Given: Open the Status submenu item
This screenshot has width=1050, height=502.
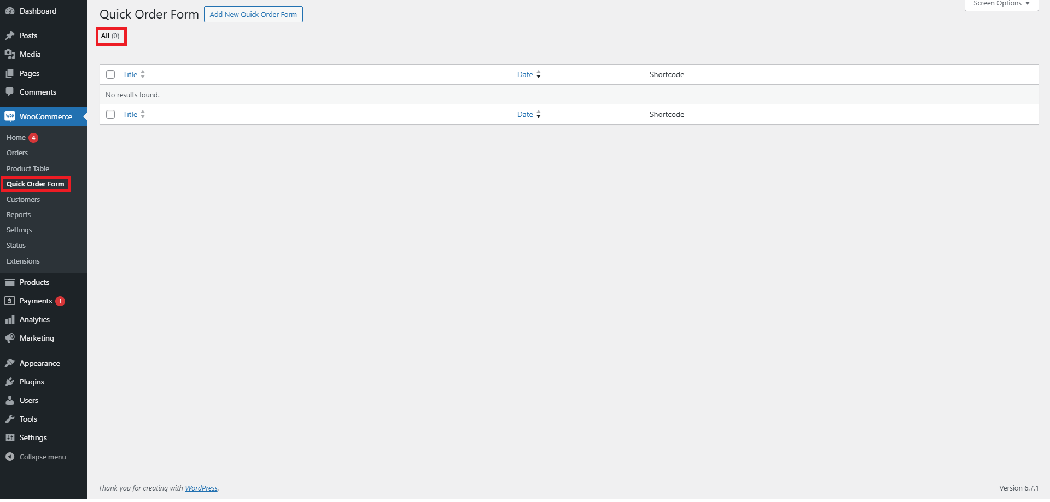Looking at the screenshot, I should pos(16,246).
